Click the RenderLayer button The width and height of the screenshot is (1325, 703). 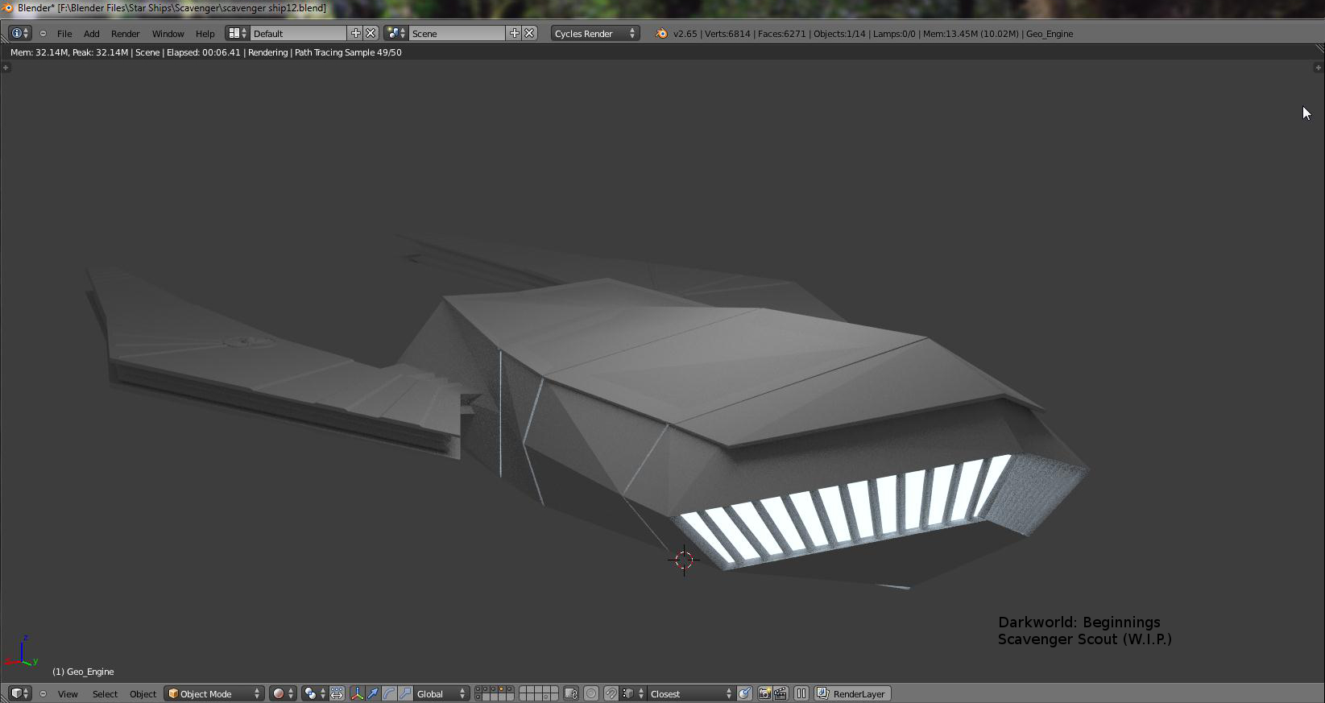coord(852,693)
